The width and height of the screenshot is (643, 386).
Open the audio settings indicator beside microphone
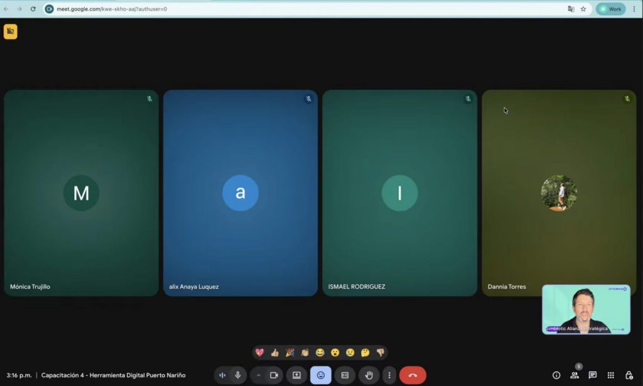click(x=222, y=375)
